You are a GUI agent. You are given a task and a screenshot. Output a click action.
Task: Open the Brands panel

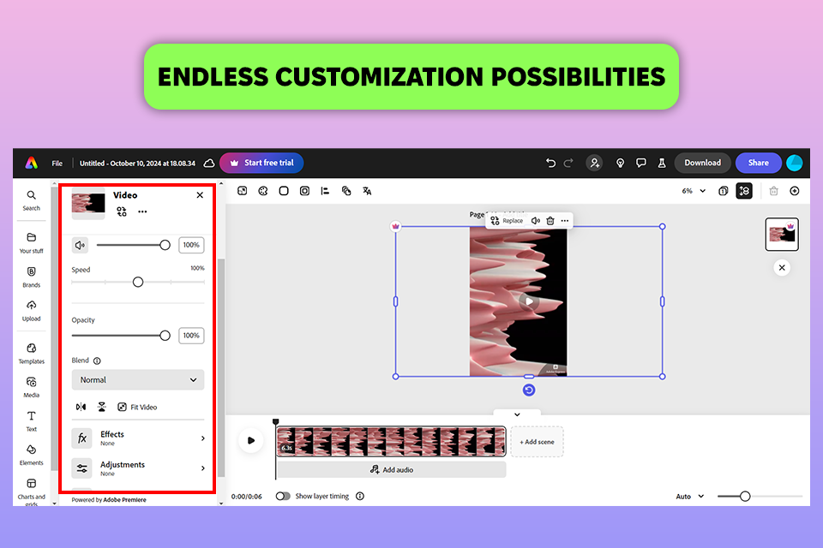point(32,277)
